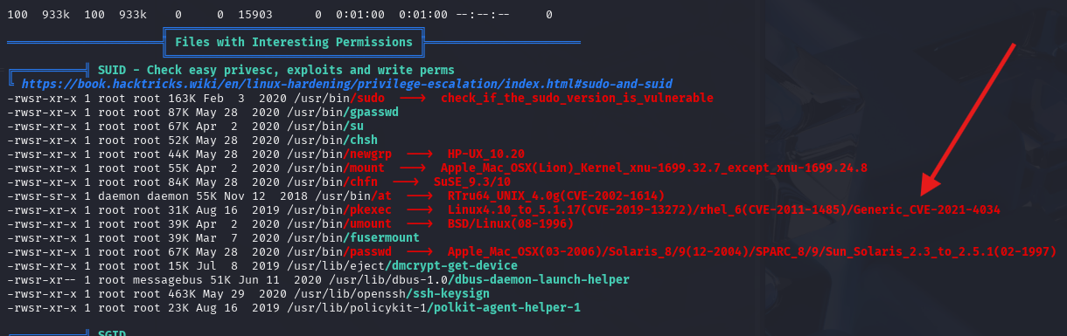Image resolution: width=1067 pixels, height=336 pixels.
Task: Select the check_if_the_sudo_version_is_vulnerable note
Action: click(x=576, y=99)
